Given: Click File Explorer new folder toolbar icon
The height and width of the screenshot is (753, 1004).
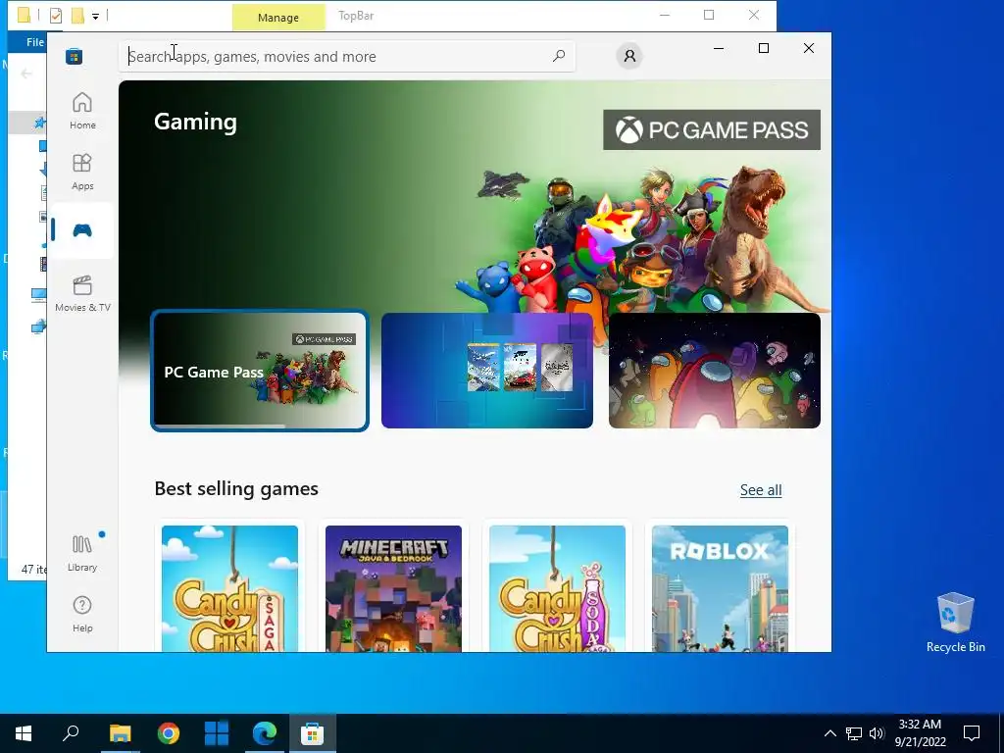Looking at the screenshot, I should (77, 16).
